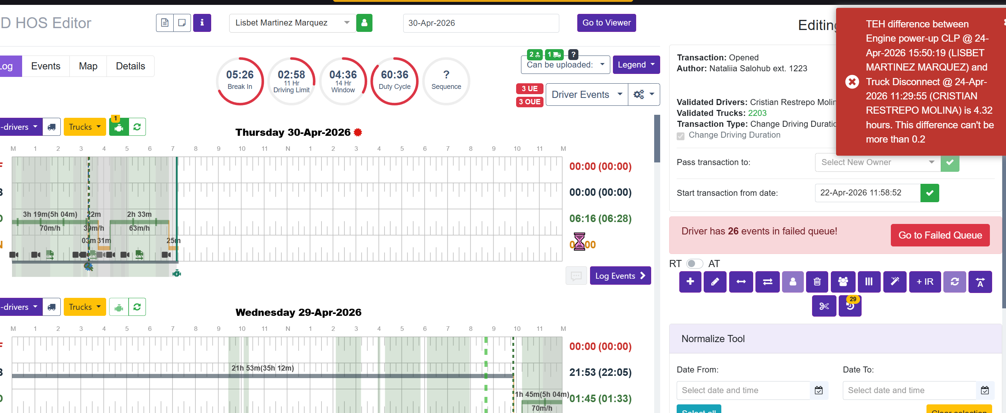Viewport: 1006px width, 413px height.
Task: Switch to the Events tab
Action: click(x=46, y=66)
